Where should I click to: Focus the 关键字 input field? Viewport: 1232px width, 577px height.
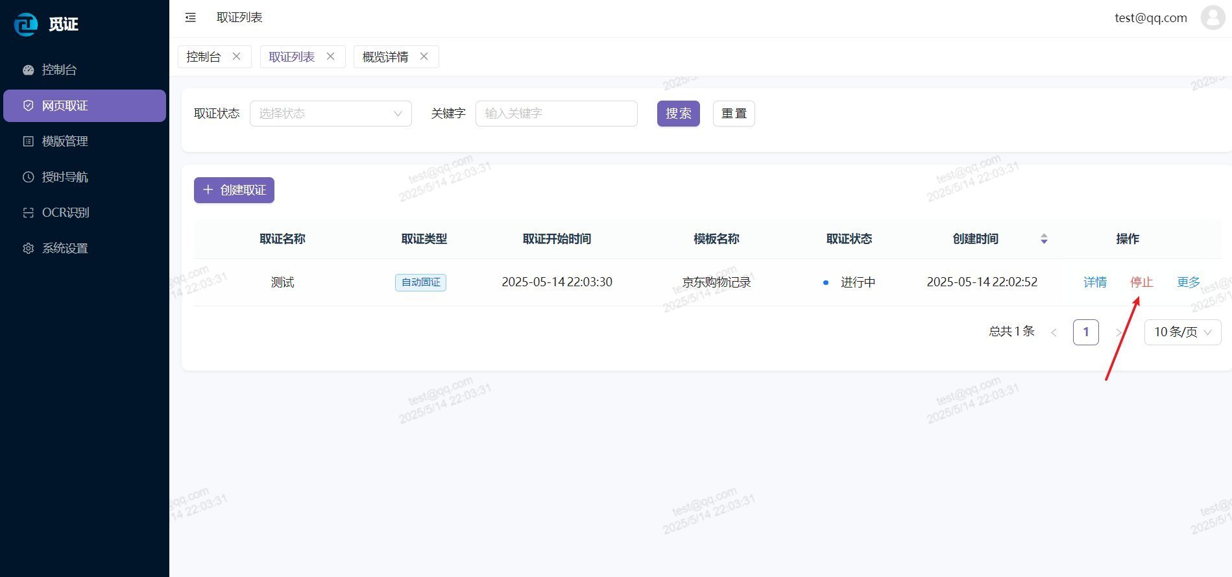click(x=556, y=114)
